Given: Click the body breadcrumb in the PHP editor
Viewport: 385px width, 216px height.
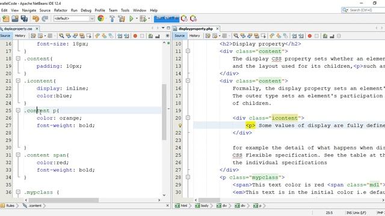Looking at the screenshot, I should 202,206.
